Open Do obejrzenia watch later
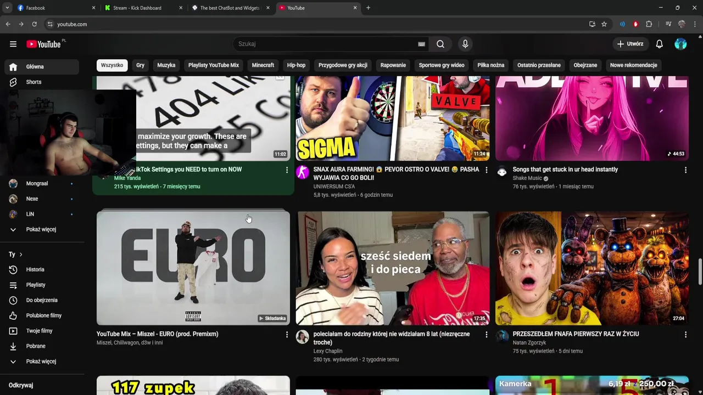This screenshot has width=703, height=395. pyautogui.click(x=42, y=300)
